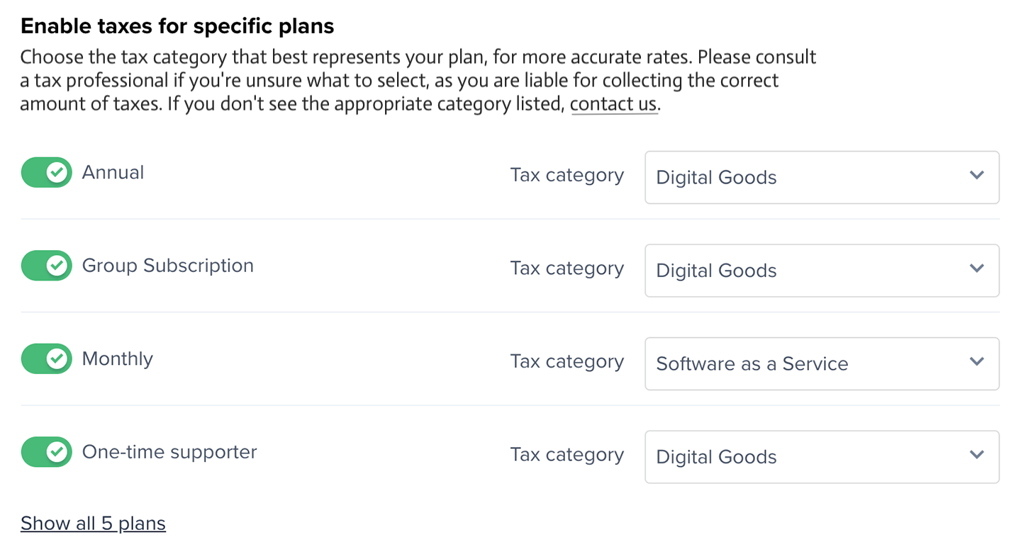
Task: Turn off the One-time supporter tax toggle
Action: 46,452
